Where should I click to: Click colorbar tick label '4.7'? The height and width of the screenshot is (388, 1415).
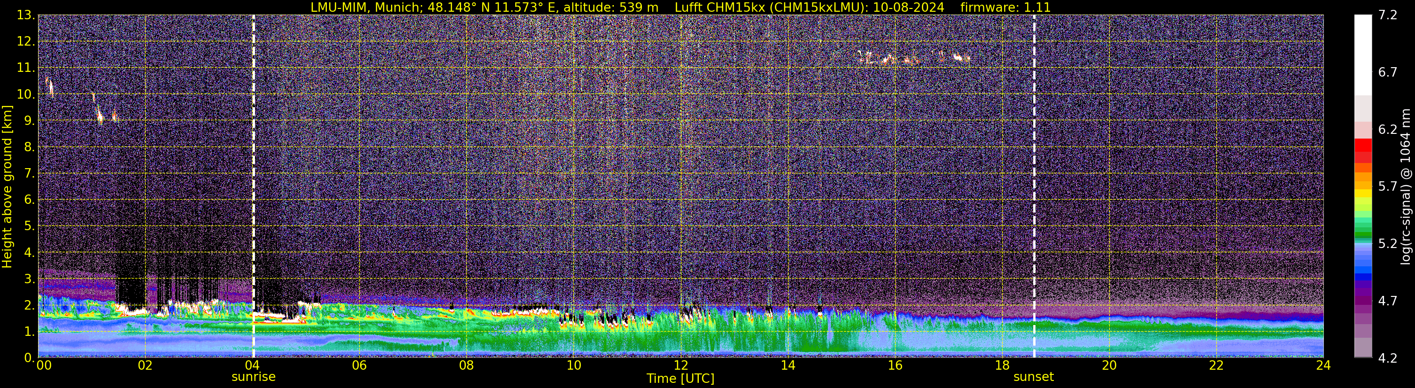1388,301
